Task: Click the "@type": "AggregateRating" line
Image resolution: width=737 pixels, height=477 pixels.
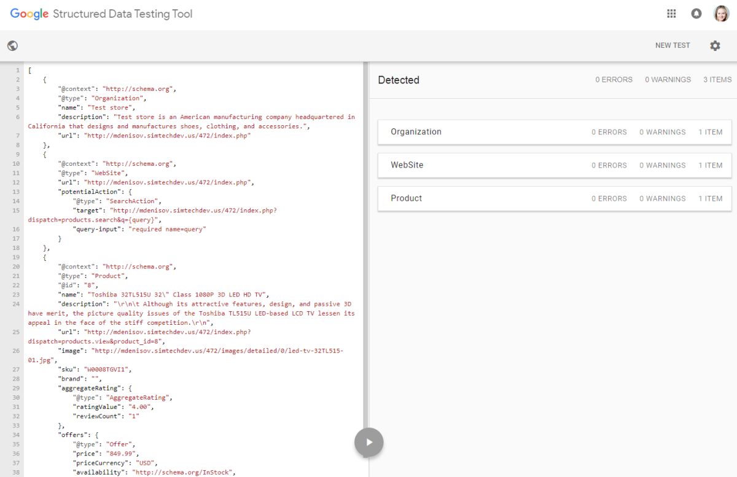Action: 123,397
